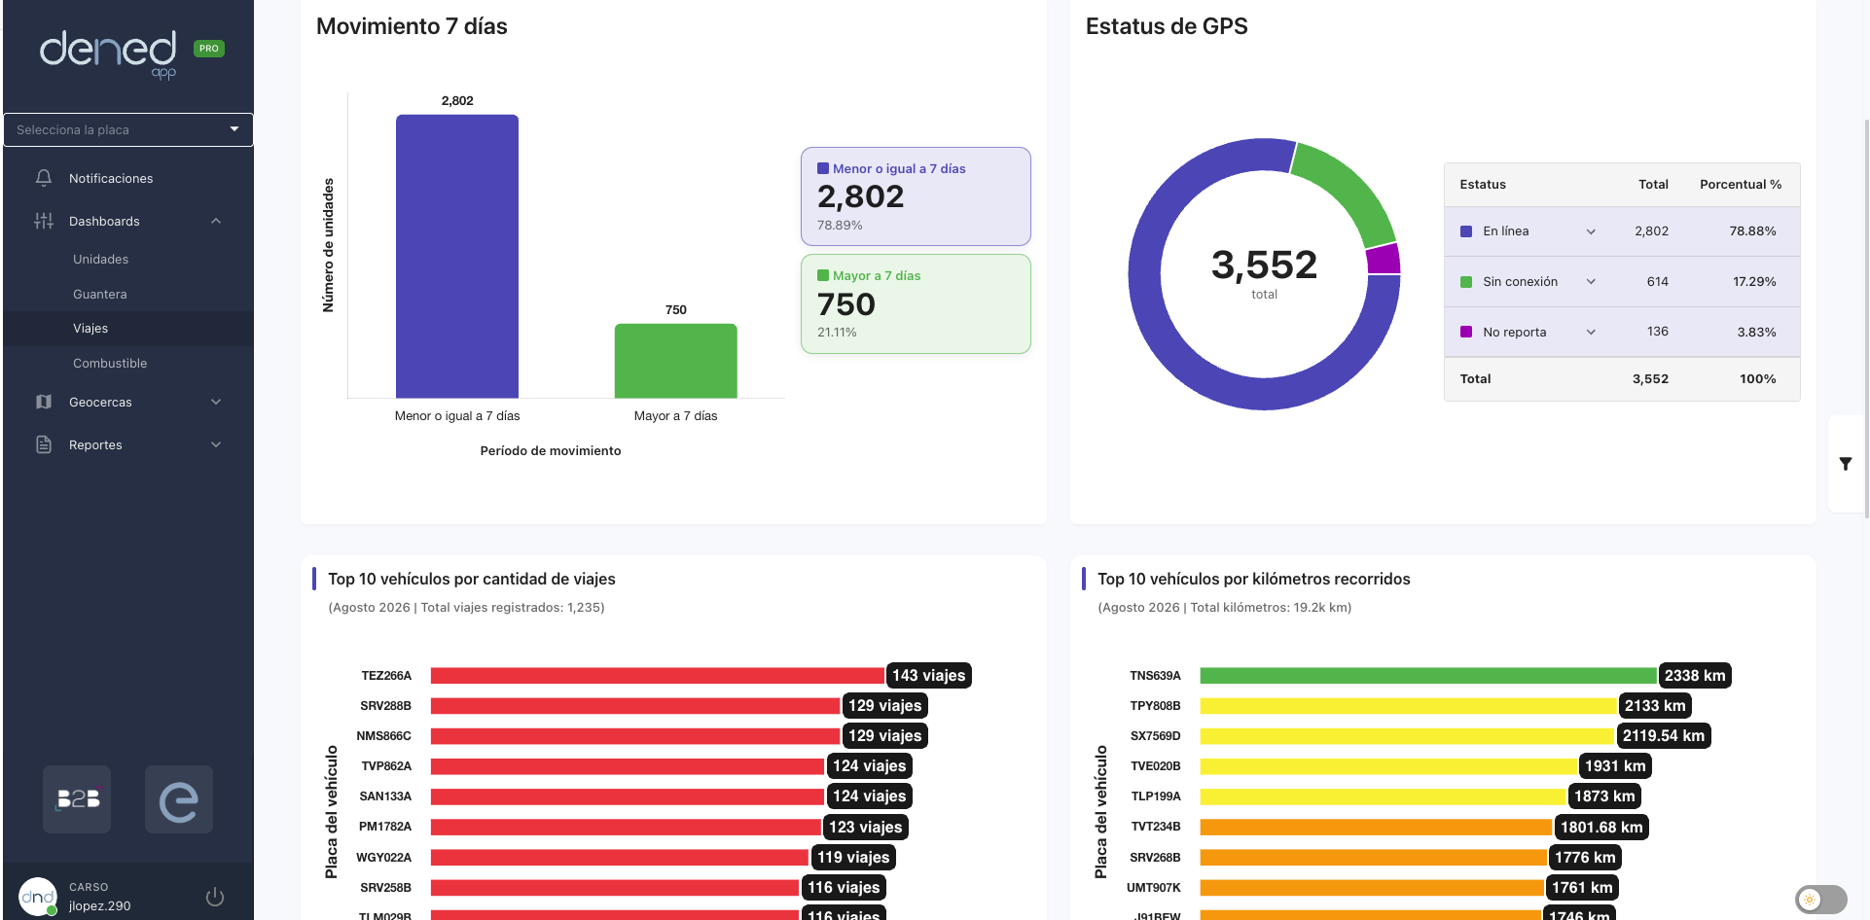1870x920 pixels.
Task: Click the Reportes document icon
Action: point(44,444)
